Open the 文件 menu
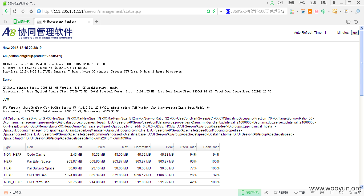This screenshot has width=364, height=196. coord(280,3)
